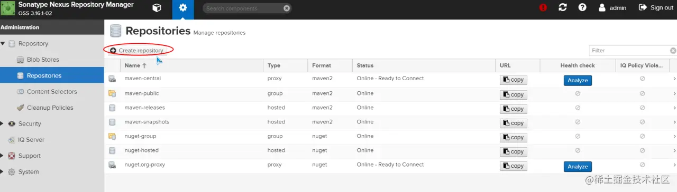This screenshot has width=677, height=192.
Task: Expand the System tree node
Action: pos(3,172)
